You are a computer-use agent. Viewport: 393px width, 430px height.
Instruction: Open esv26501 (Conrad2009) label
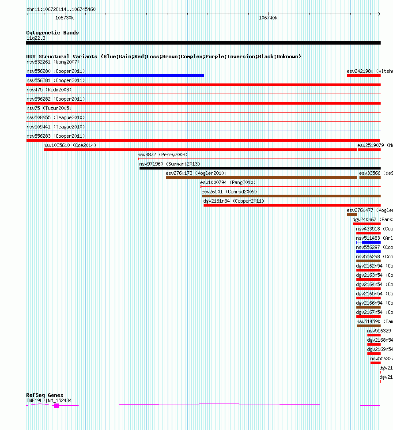coord(229,192)
